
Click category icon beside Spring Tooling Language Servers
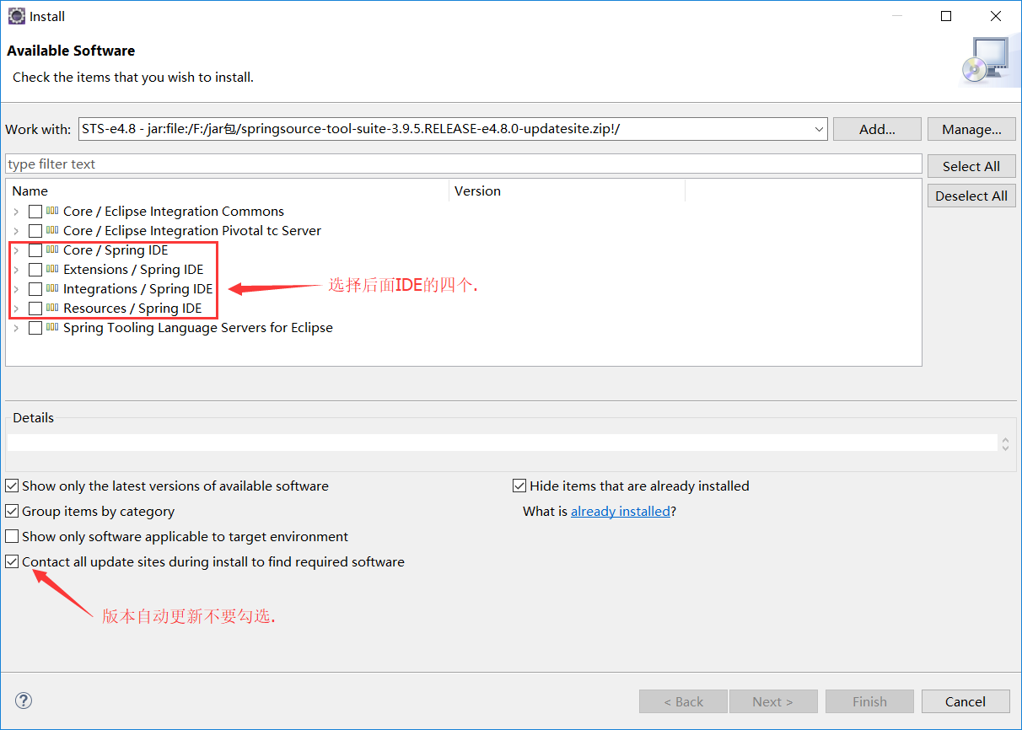(x=52, y=328)
